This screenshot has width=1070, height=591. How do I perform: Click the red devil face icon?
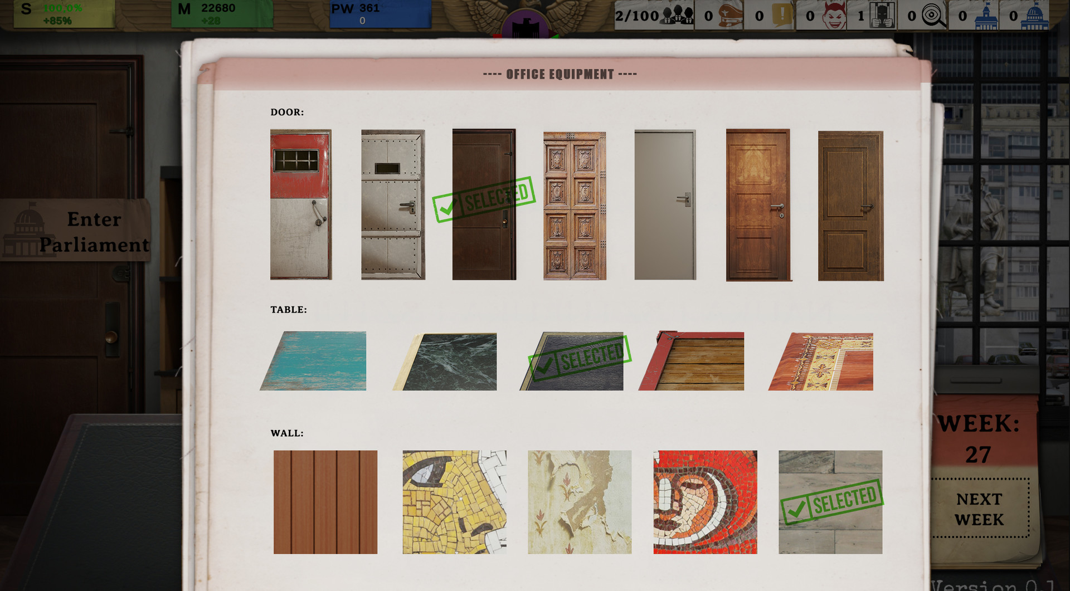[x=834, y=16]
